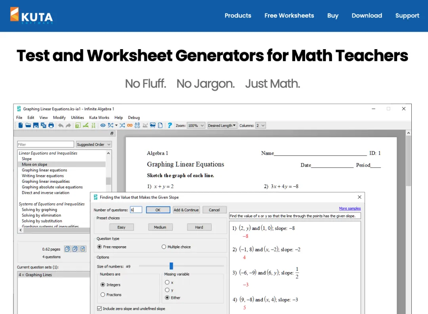Click the Size of numbers slider handle
This screenshot has height=314, width=428.
[171, 266]
